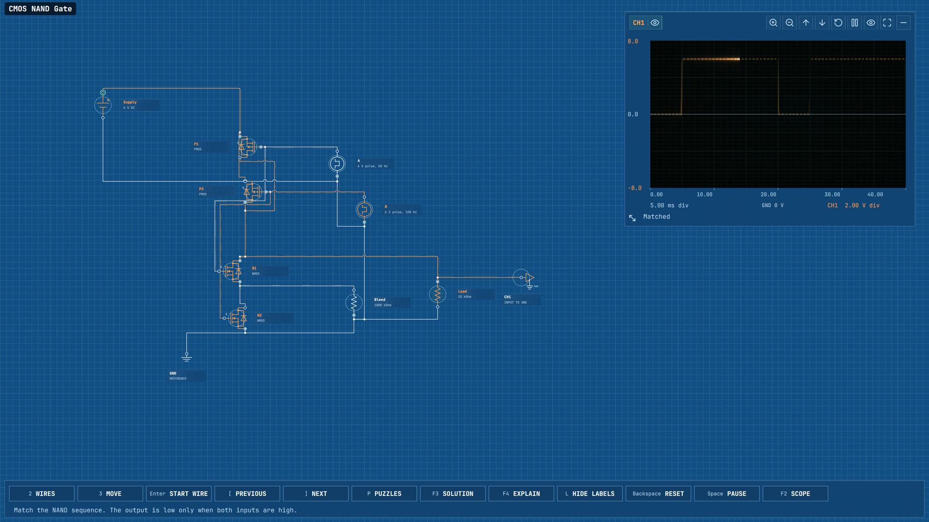Toggle scope visibility eye in the toolbar
929x522 pixels.
[871, 23]
